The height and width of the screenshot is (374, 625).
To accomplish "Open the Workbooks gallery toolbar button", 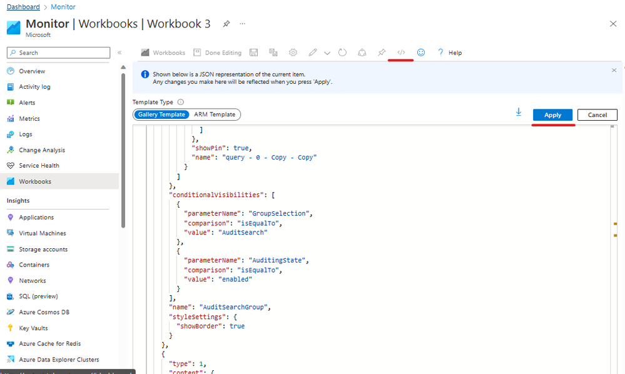I will tap(163, 53).
